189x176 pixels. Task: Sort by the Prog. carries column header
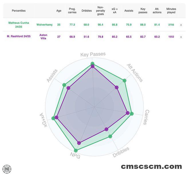[x=72, y=11]
